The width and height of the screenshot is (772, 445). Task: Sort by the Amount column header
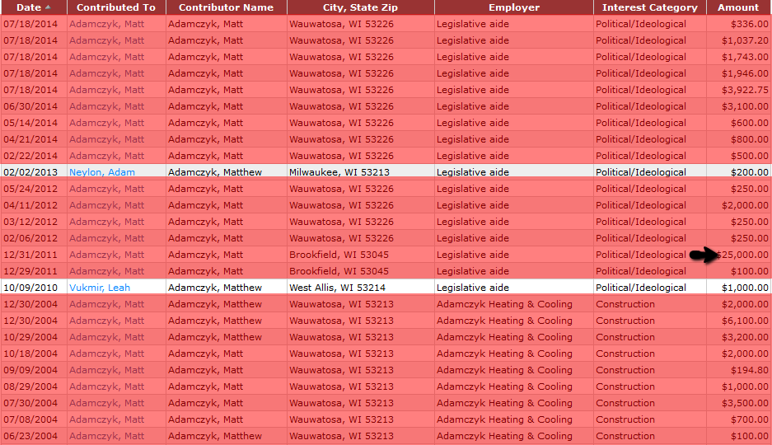click(x=737, y=7)
